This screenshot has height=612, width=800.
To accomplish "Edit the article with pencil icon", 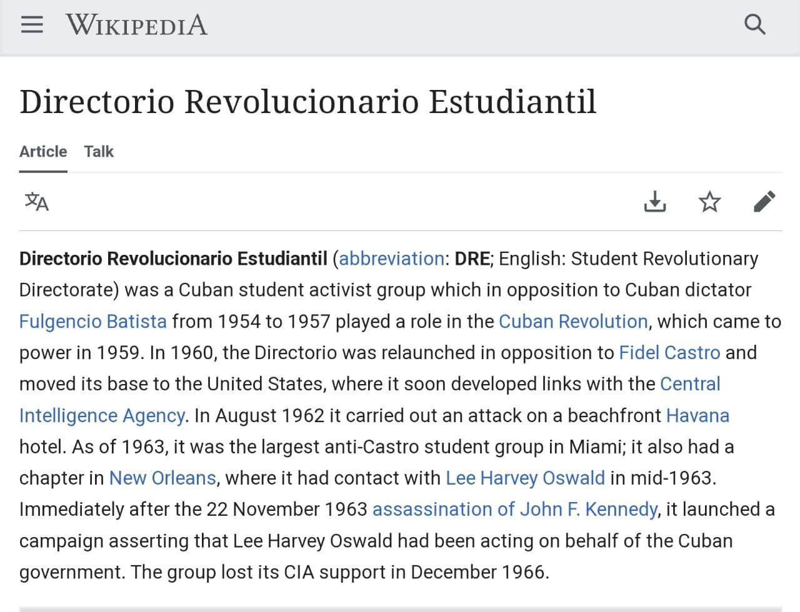I will [764, 202].
